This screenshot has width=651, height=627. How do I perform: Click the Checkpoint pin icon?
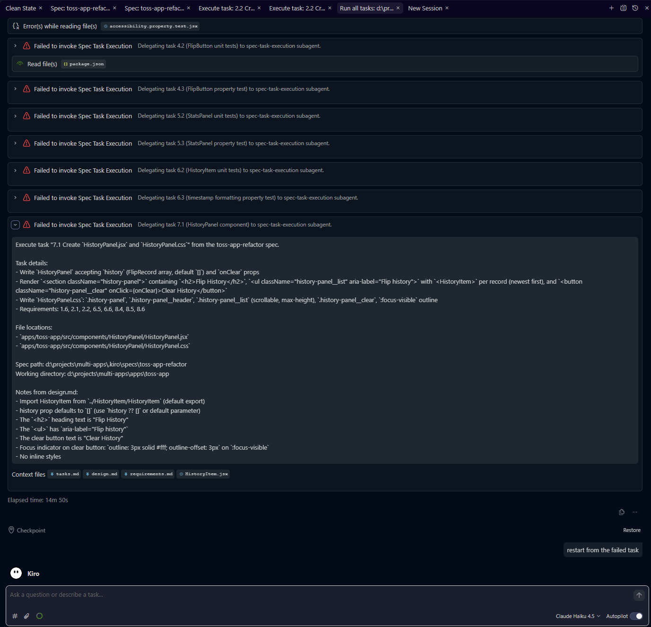[x=11, y=530]
